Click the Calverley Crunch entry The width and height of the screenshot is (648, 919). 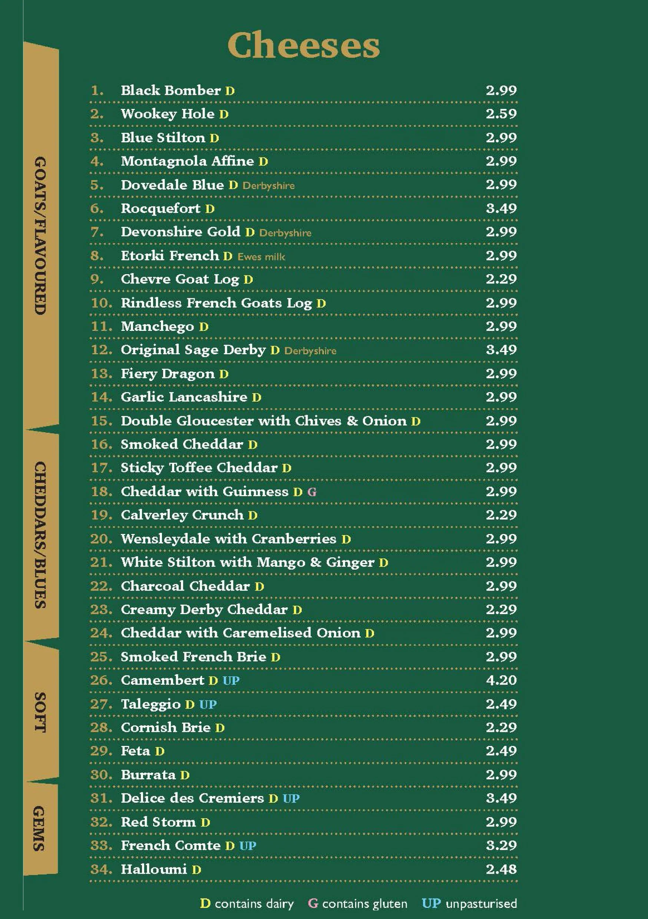point(303,515)
